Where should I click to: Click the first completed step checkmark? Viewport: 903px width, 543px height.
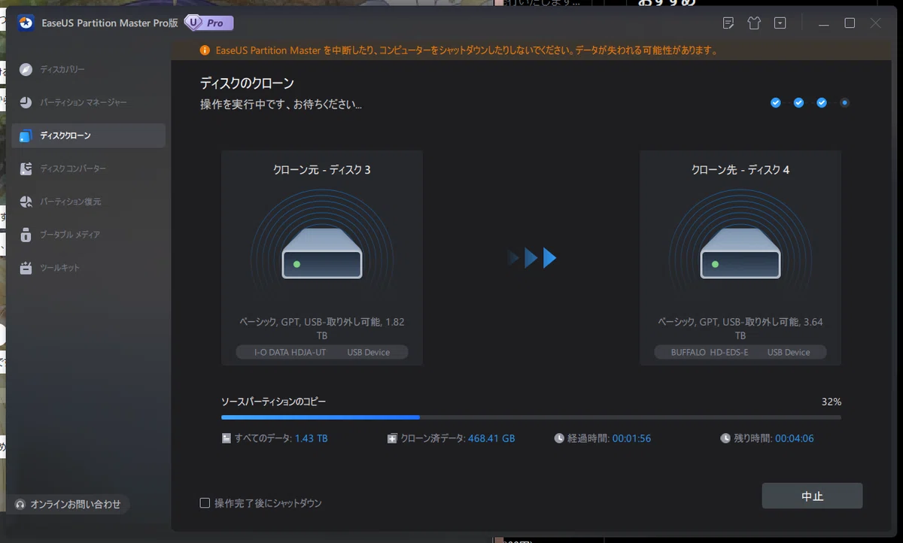coord(776,103)
